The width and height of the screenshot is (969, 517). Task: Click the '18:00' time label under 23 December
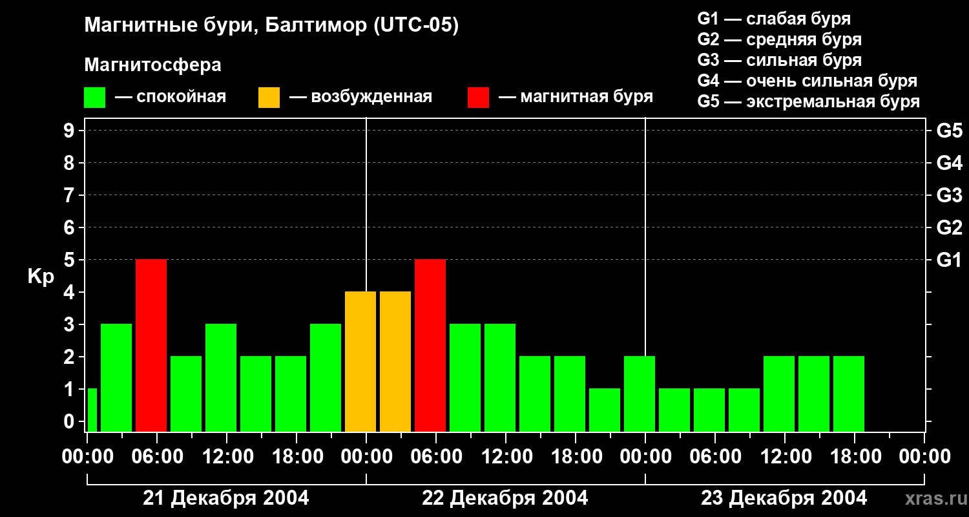pyautogui.click(x=855, y=457)
